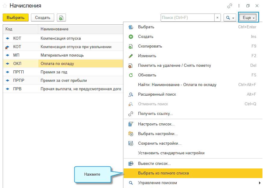Click the green plus copy document icon
Viewport: 263px width, 188px height.
point(61,18)
